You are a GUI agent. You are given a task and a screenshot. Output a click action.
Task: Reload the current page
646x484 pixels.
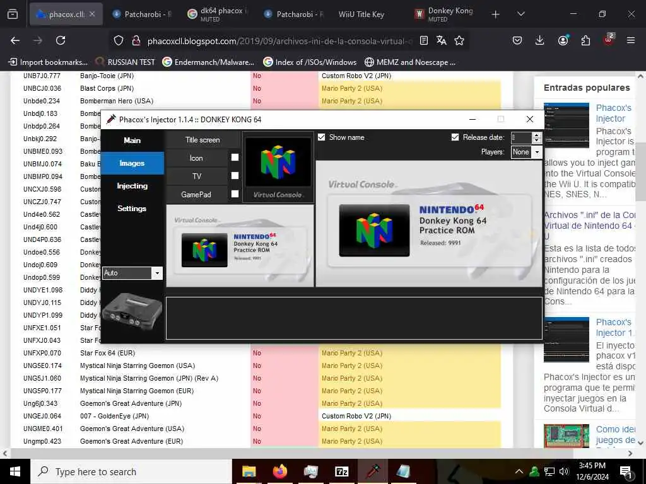coord(61,40)
